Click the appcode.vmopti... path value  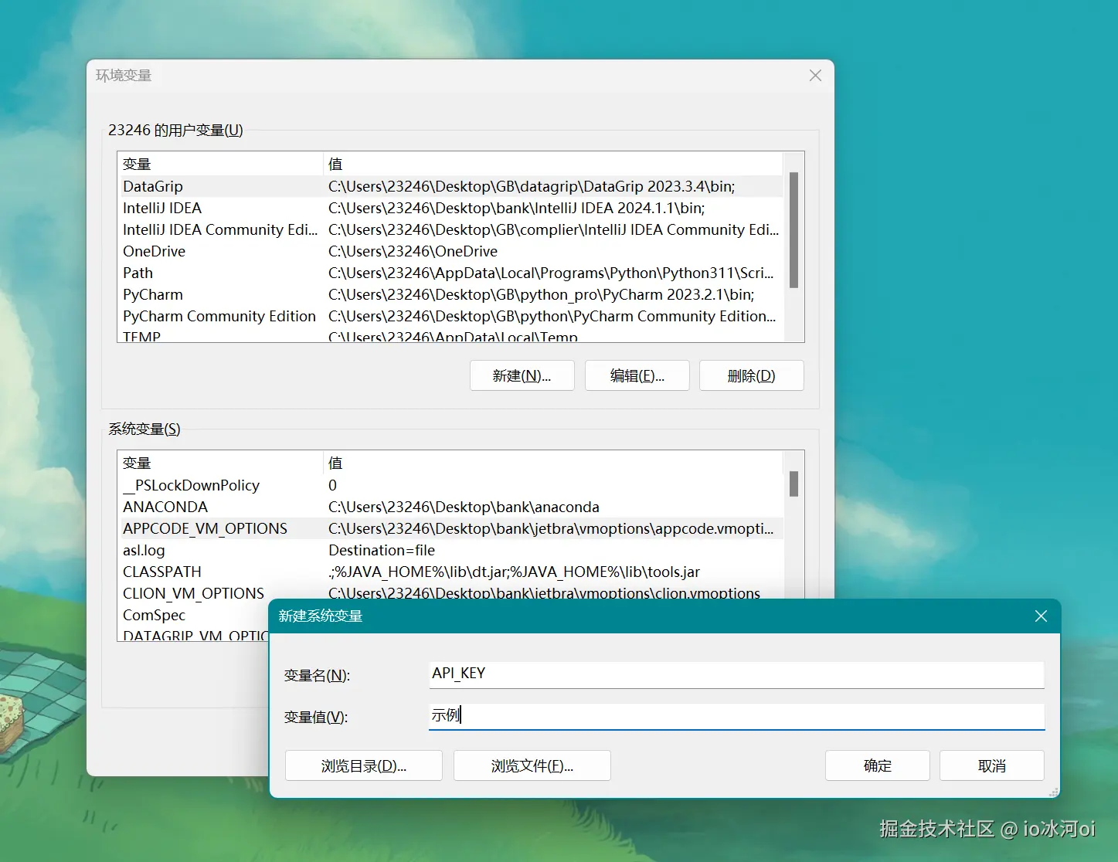click(x=551, y=528)
